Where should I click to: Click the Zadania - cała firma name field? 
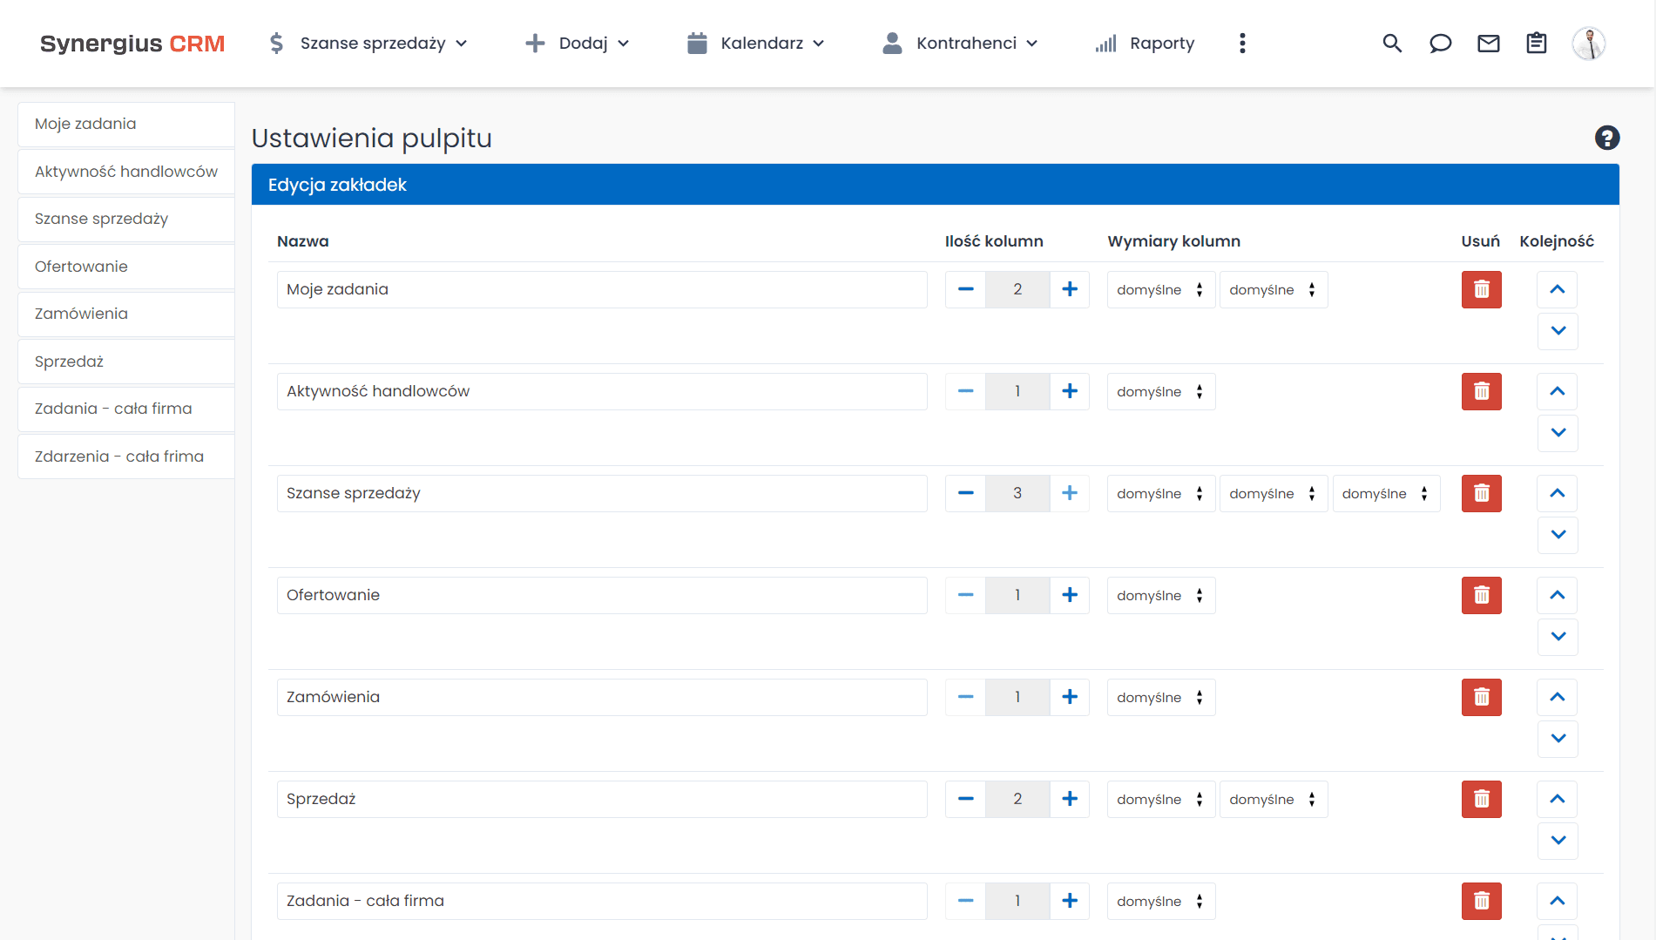[x=601, y=901]
